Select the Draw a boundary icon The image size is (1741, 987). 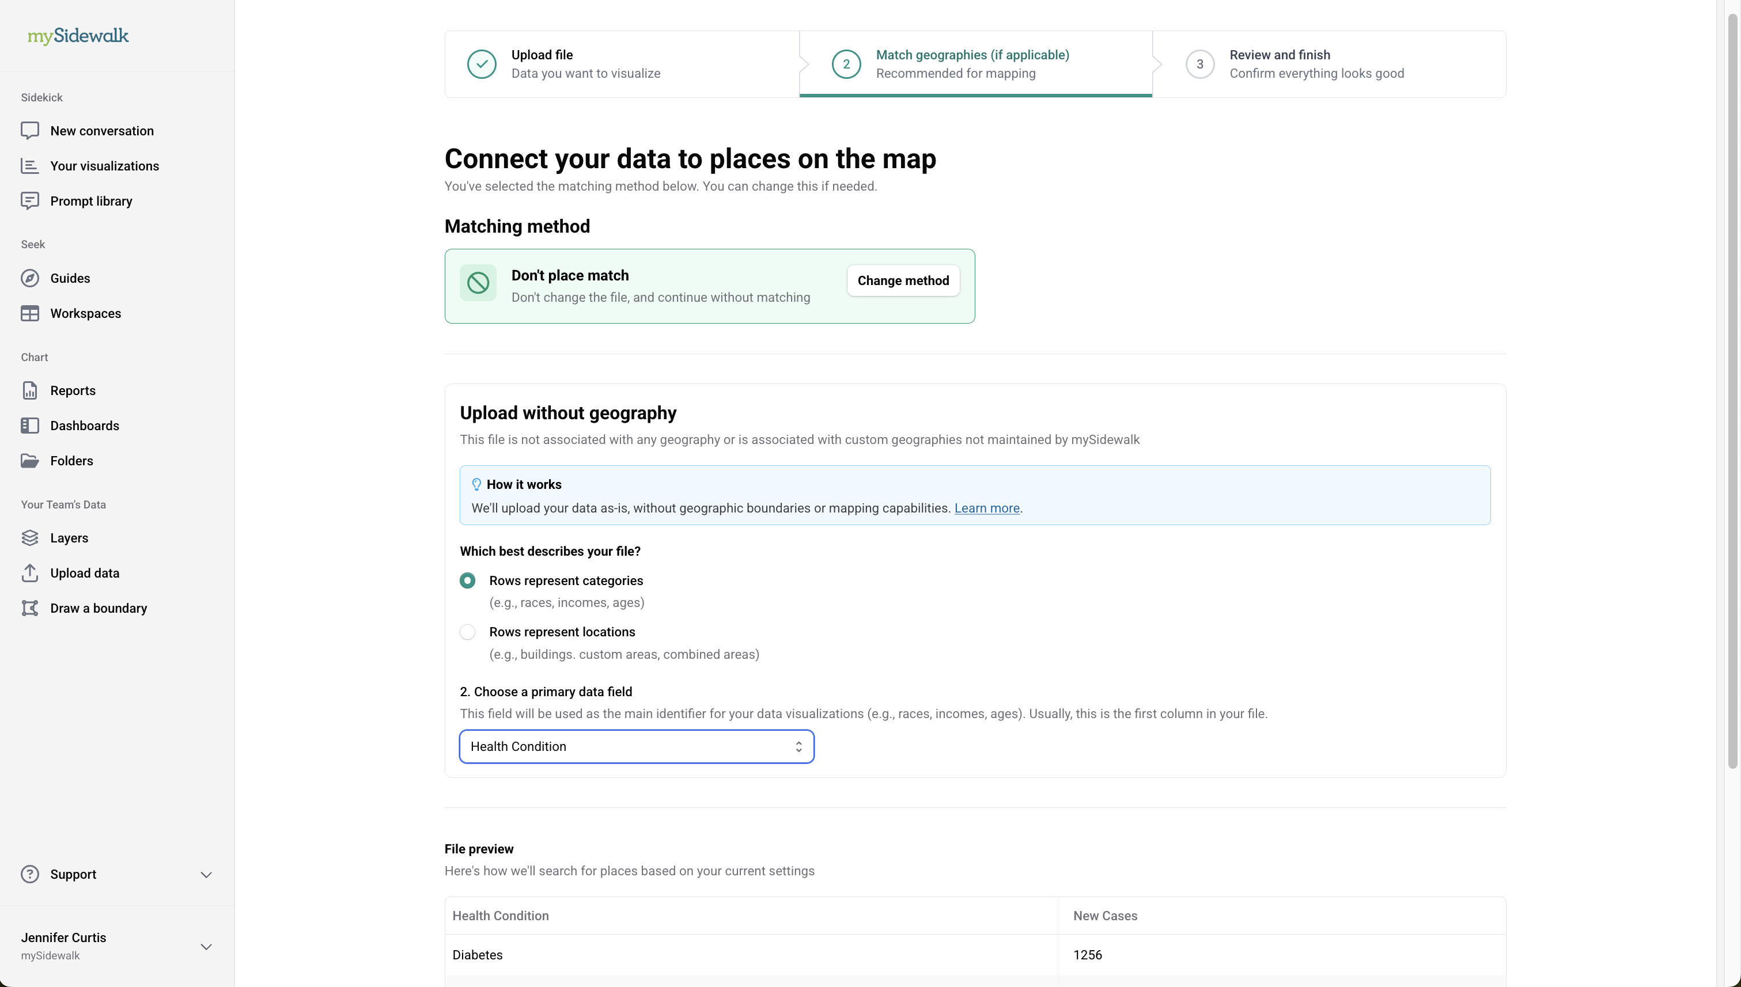tap(30, 608)
